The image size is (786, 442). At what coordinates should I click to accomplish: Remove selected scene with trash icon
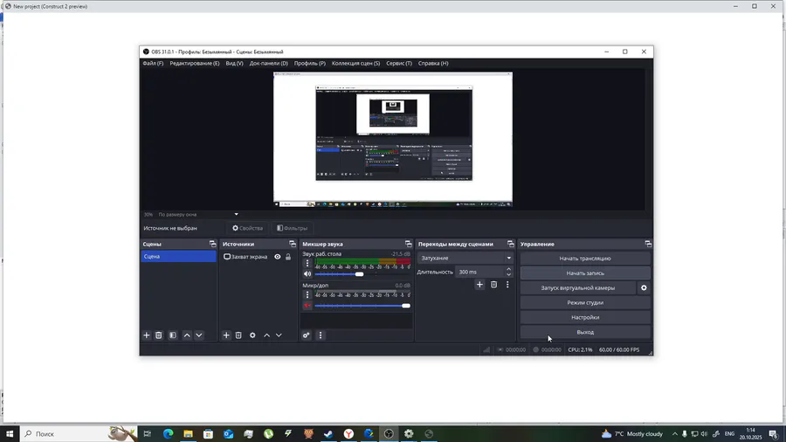coord(158,335)
